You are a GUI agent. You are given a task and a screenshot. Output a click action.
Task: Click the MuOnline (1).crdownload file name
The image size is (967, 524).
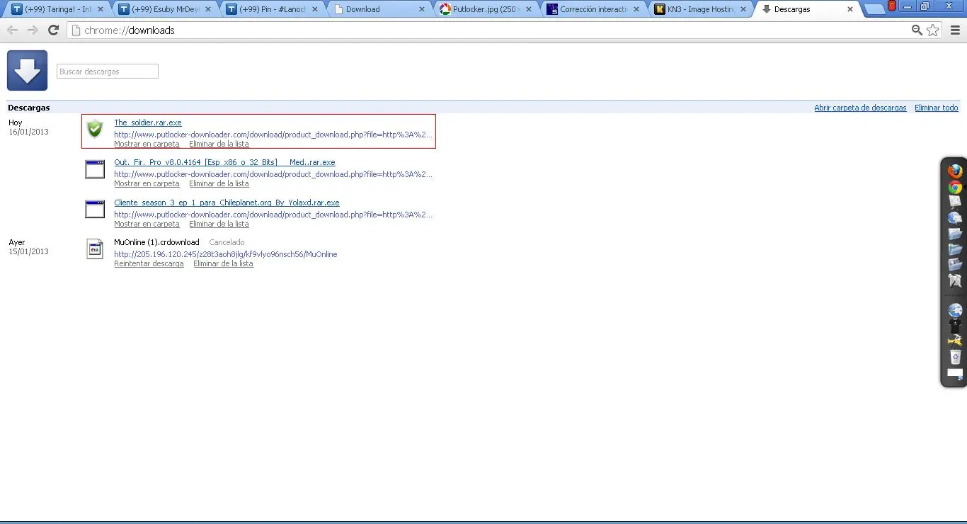tap(156, 242)
